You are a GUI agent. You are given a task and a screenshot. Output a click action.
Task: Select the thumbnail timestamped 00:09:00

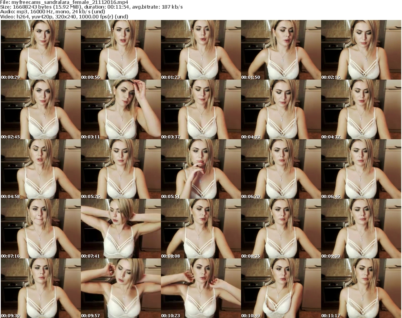click(361, 229)
